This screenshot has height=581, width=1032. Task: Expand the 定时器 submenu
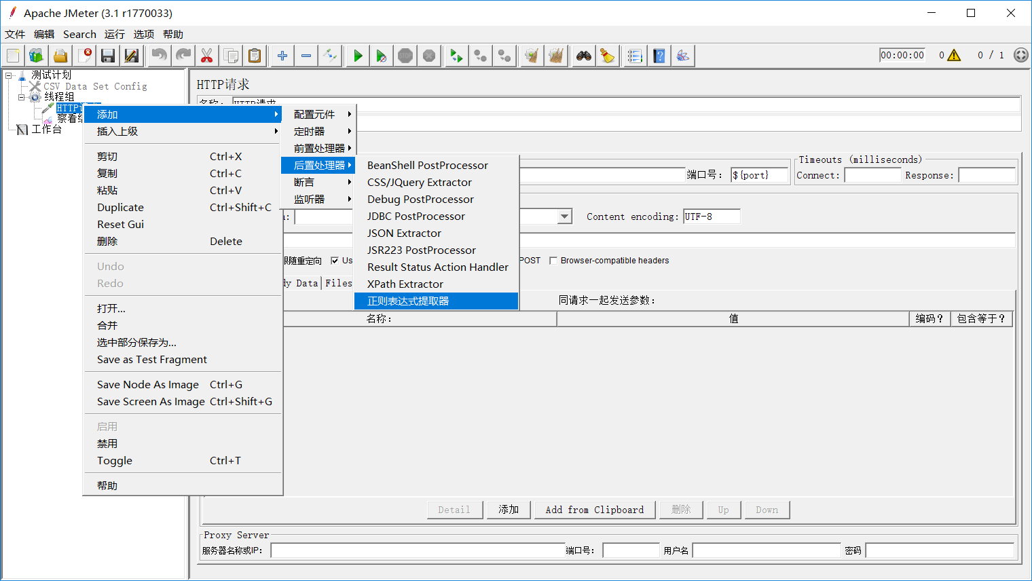[319, 132]
